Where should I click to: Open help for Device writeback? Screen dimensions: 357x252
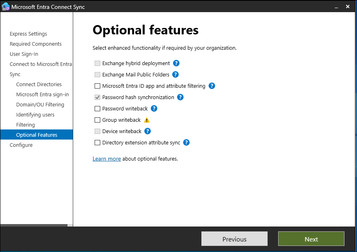[x=148, y=131]
